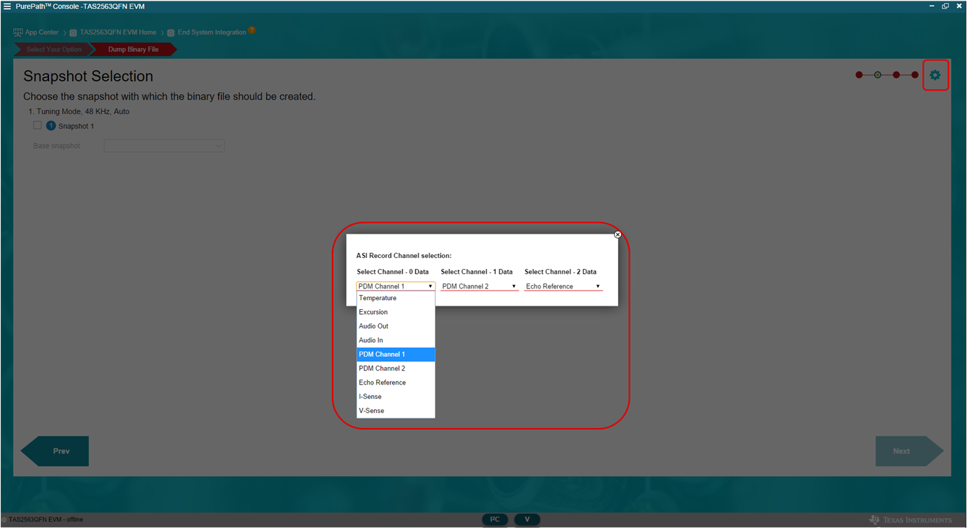Pick Echo Reference from the open list
Screen dimensions: 968x529
coord(395,382)
